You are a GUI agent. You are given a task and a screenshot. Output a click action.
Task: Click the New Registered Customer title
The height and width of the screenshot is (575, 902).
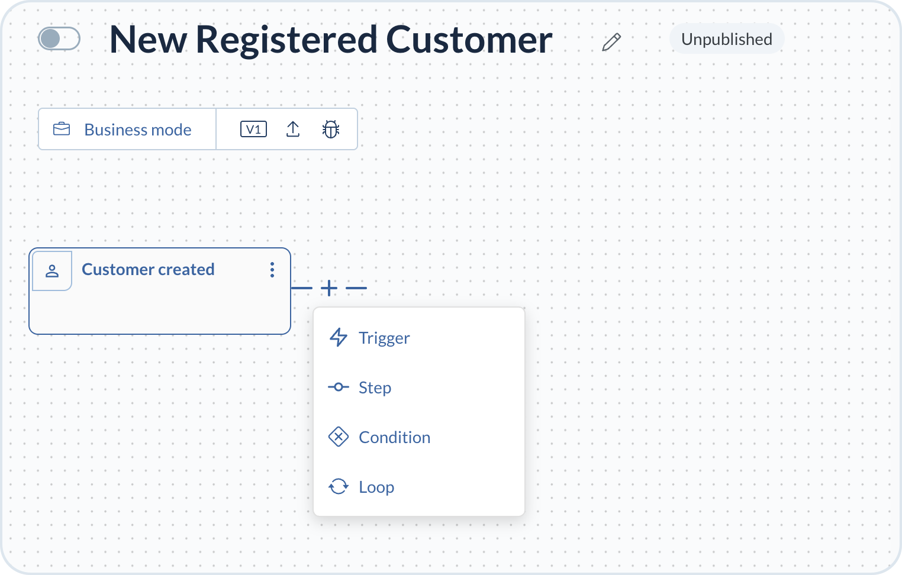point(331,40)
